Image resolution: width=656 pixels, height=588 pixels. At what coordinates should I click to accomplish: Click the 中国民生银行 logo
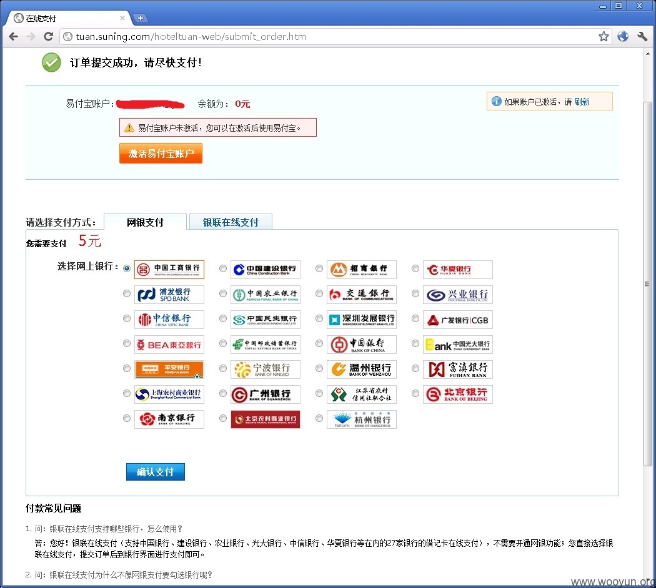[x=266, y=320]
